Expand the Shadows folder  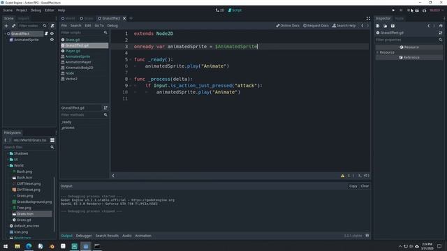[x=8, y=153]
